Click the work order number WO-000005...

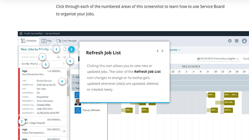(54, 71)
